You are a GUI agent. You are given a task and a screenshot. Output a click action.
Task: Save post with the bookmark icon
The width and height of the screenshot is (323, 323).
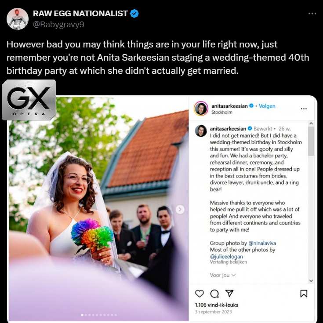(x=304, y=294)
